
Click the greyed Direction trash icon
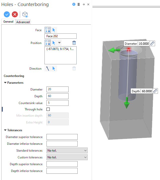(74, 69)
